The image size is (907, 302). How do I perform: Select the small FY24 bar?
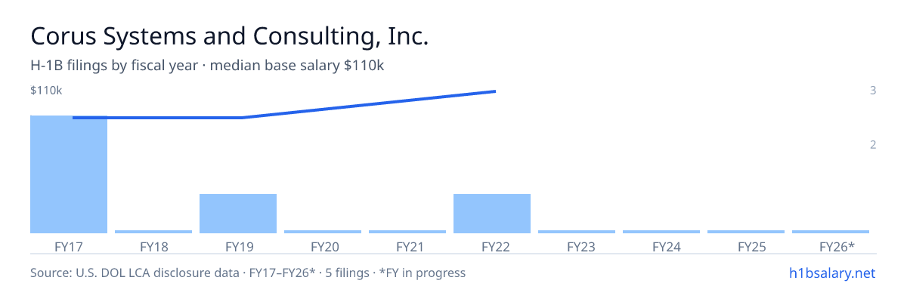[661, 232]
